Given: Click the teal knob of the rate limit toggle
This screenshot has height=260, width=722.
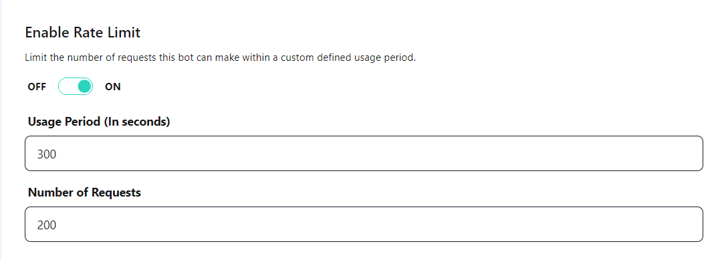Looking at the screenshot, I should [x=84, y=86].
